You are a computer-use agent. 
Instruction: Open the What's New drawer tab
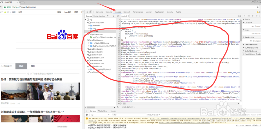(102, 111)
